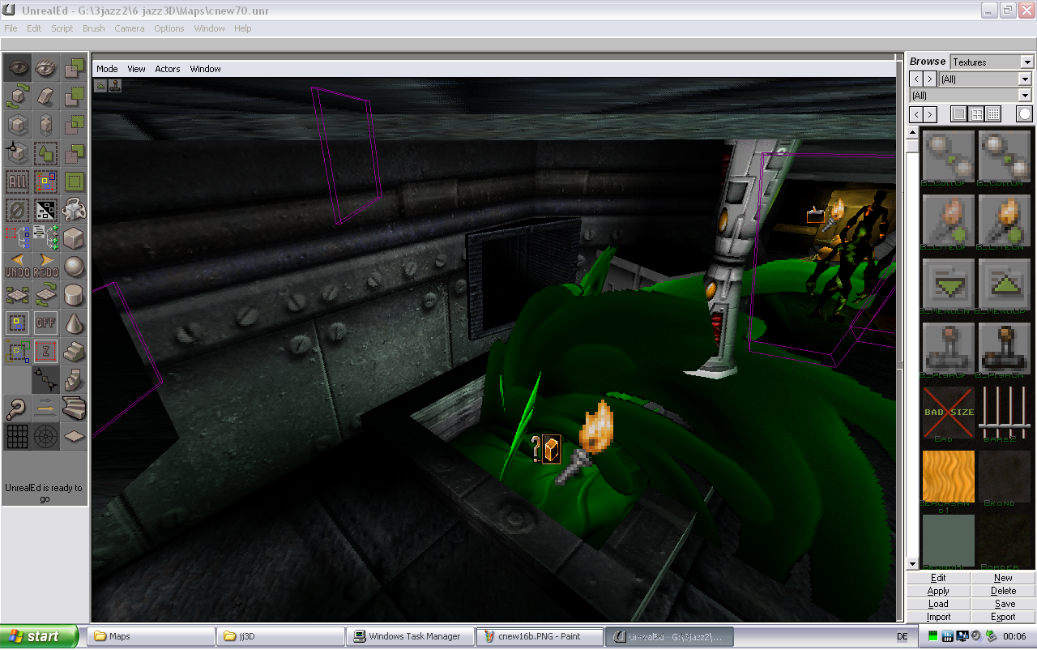Viewport: 1037px width, 650px height.
Task: Go to next package with upper right arrow
Action: click(x=930, y=79)
